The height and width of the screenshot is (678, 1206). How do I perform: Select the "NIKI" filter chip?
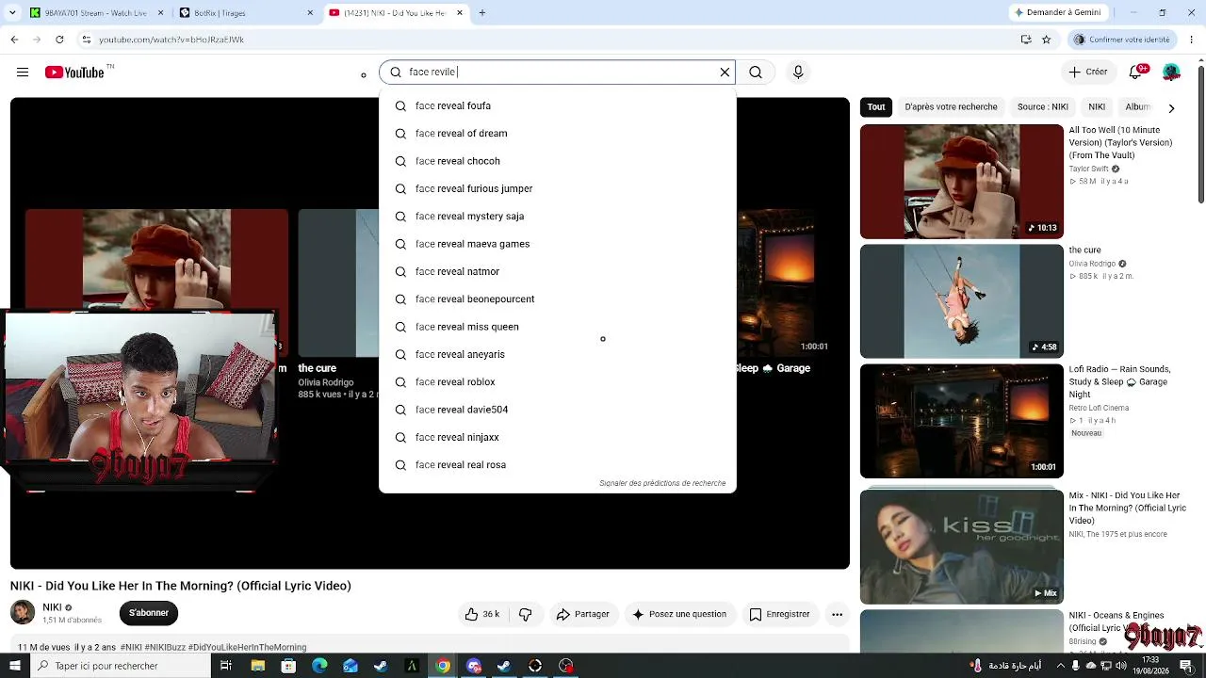click(x=1097, y=107)
